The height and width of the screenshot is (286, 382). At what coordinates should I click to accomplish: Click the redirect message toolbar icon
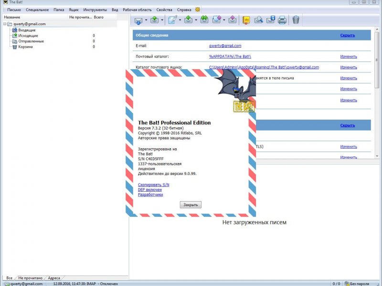pyautogui.click(x=233, y=20)
